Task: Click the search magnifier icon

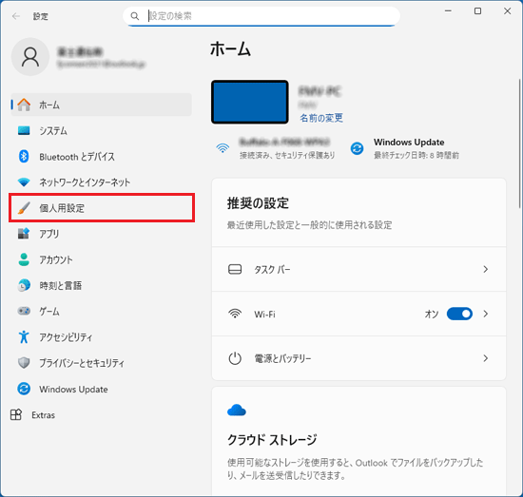Action: click(134, 16)
